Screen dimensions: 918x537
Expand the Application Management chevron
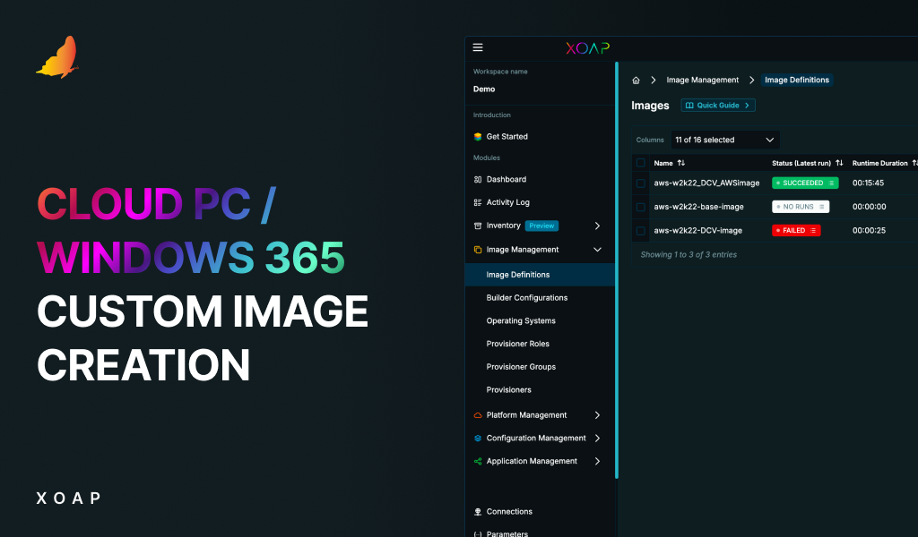pos(597,461)
